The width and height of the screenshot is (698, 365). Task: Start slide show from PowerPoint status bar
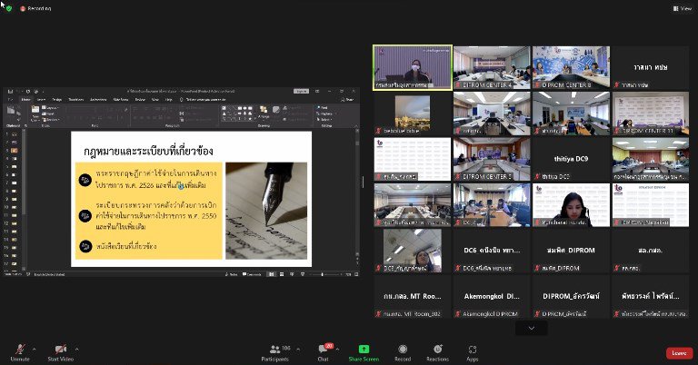[303, 274]
